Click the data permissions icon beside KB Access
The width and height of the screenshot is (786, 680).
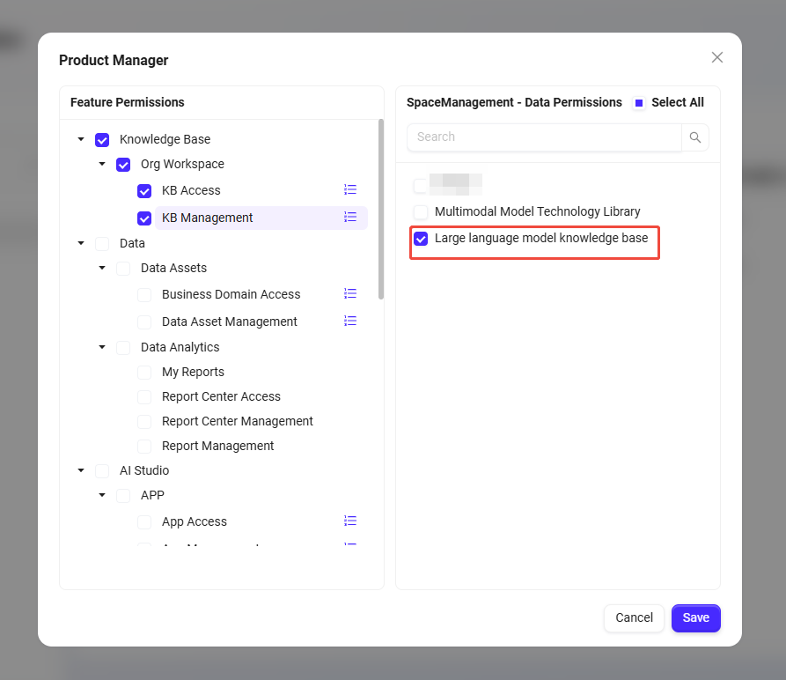tap(350, 189)
